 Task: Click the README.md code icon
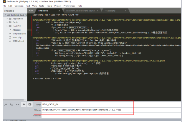click(x=10, y=41)
